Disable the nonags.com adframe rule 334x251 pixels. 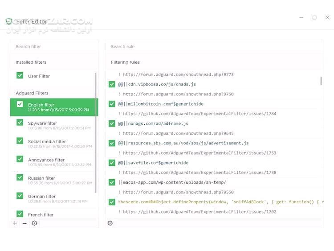[x=112, y=123]
